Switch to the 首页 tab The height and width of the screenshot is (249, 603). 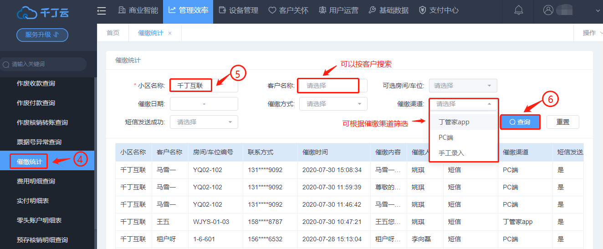click(113, 33)
